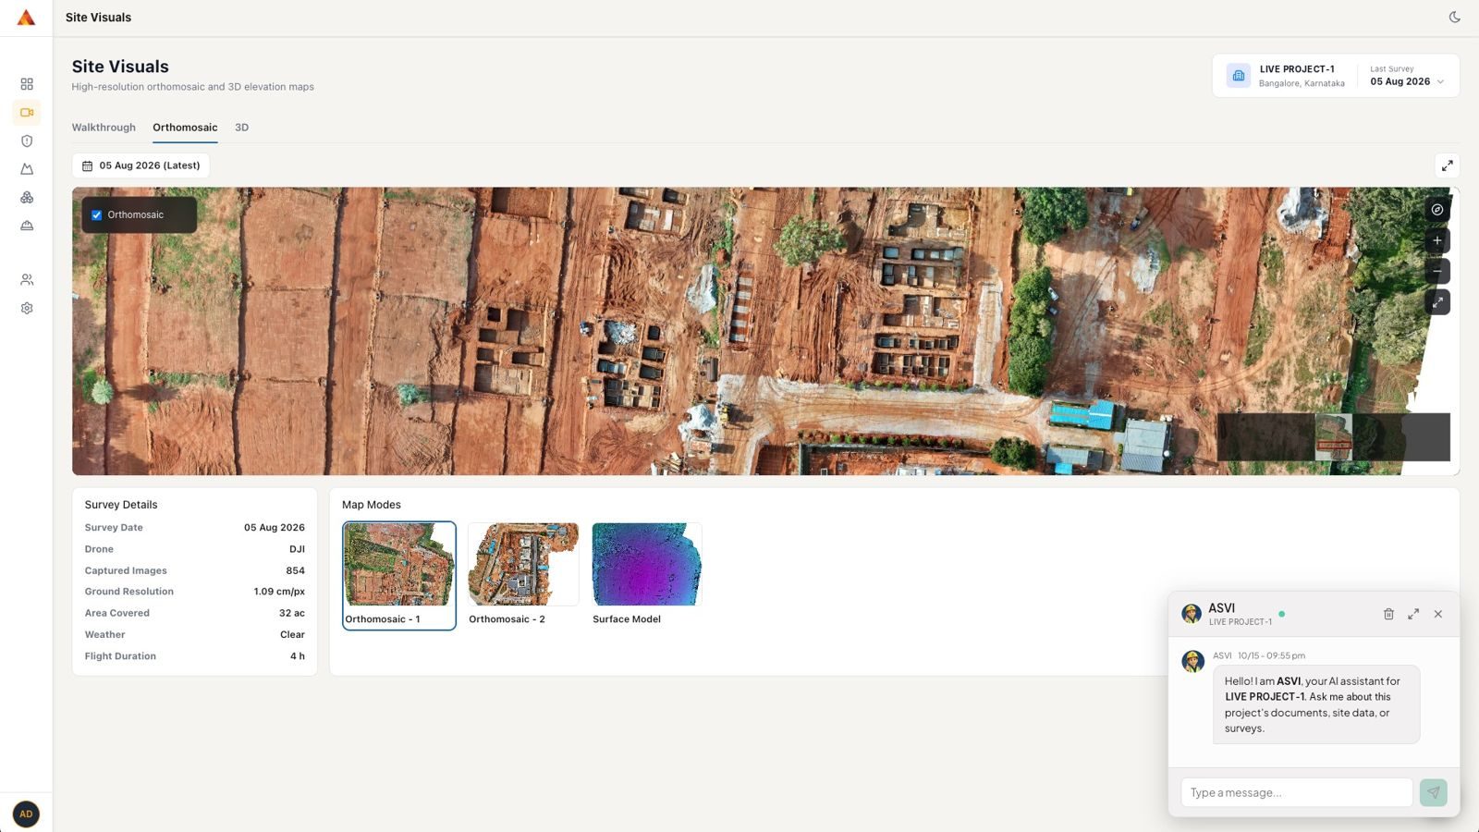Click the ASVI avatar in chat header

pos(1192,614)
